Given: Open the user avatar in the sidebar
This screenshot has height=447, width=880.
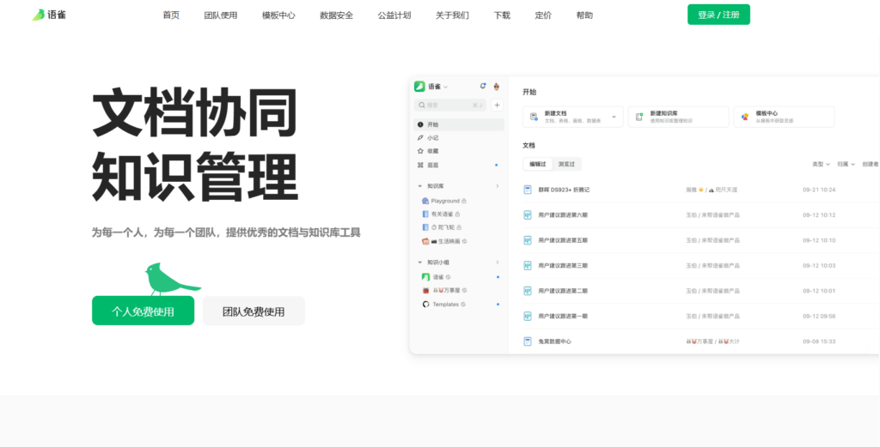Looking at the screenshot, I should [x=497, y=86].
